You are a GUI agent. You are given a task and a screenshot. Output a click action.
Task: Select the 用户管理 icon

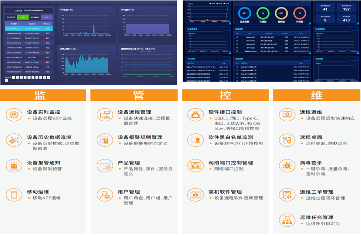(x=105, y=195)
